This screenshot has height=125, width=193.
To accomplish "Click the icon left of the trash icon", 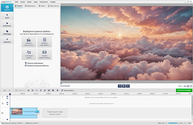I will [53, 91].
